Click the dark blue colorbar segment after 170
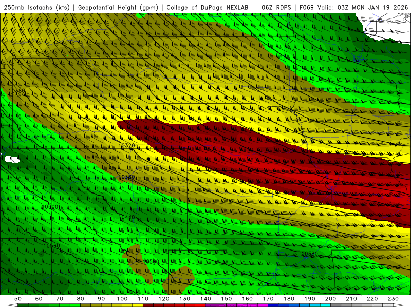The width and height of the screenshot is (411, 308). (273, 305)
